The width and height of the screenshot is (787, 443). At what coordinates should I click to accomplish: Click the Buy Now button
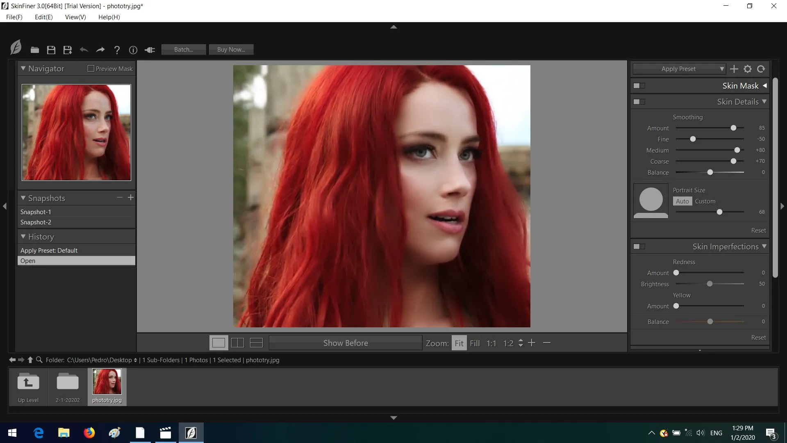click(x=231, y=50)
